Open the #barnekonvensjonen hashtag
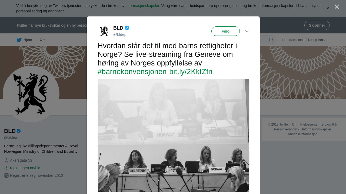The height and width of the screenshot is (194, 346). pyautogui.click(x=132, y=72)
